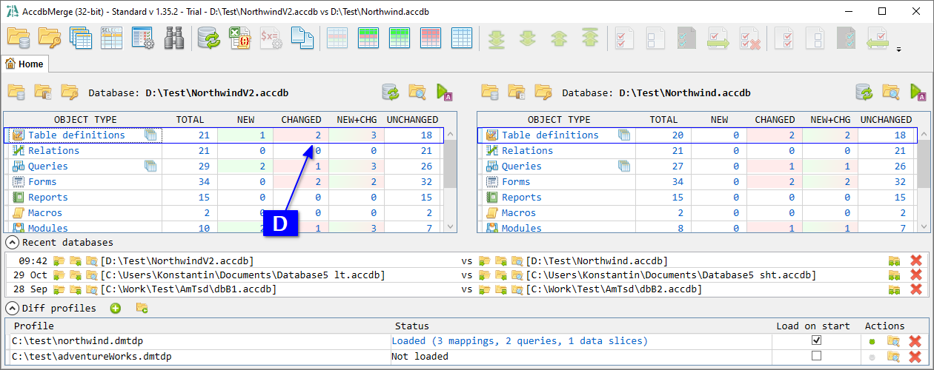Click the first-difference double up arrow icon
This screenshot has height=370, width=934.
pos(590,38)
